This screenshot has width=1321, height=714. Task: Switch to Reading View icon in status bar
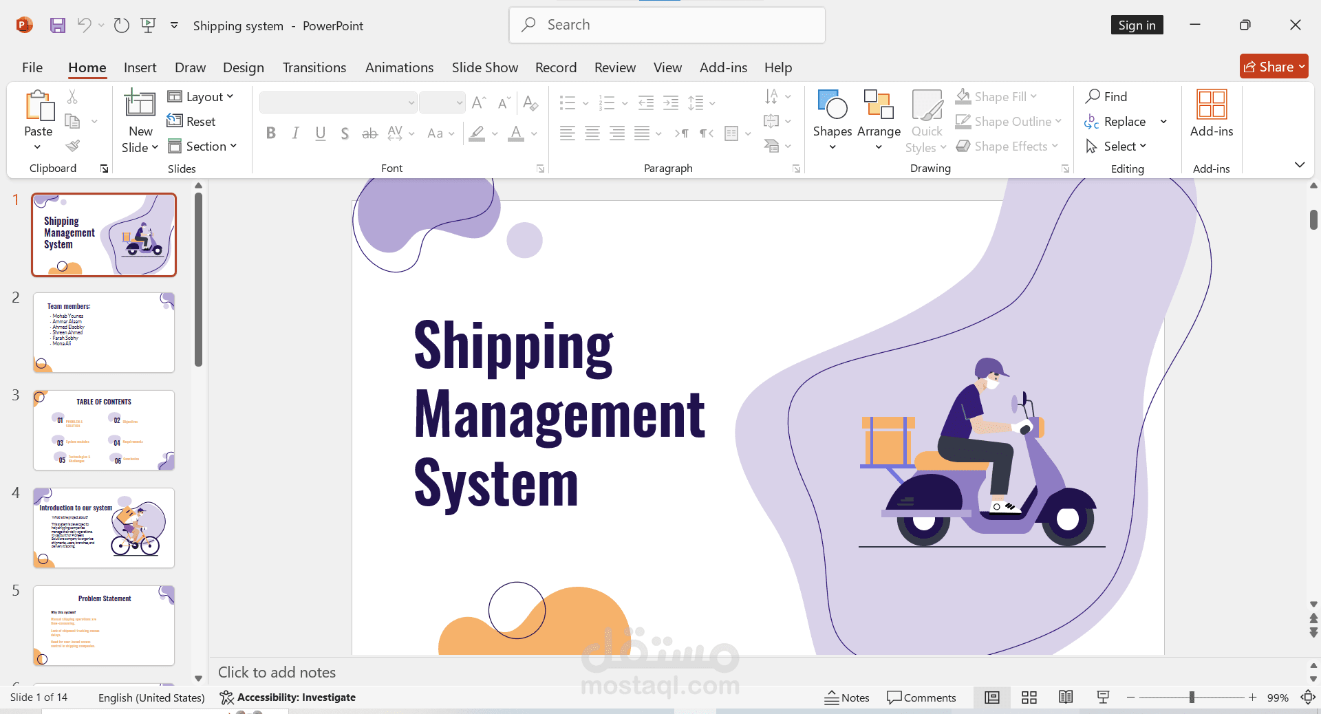point(1066,697)
